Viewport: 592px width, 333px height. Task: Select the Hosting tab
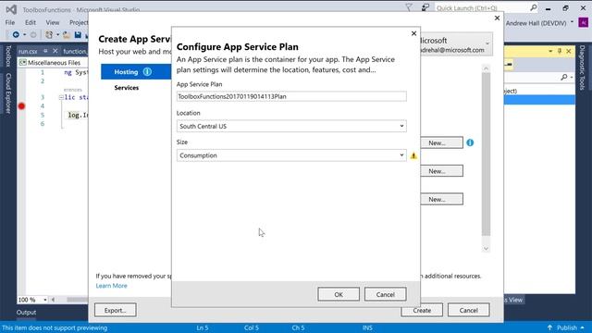click(136, 72)
